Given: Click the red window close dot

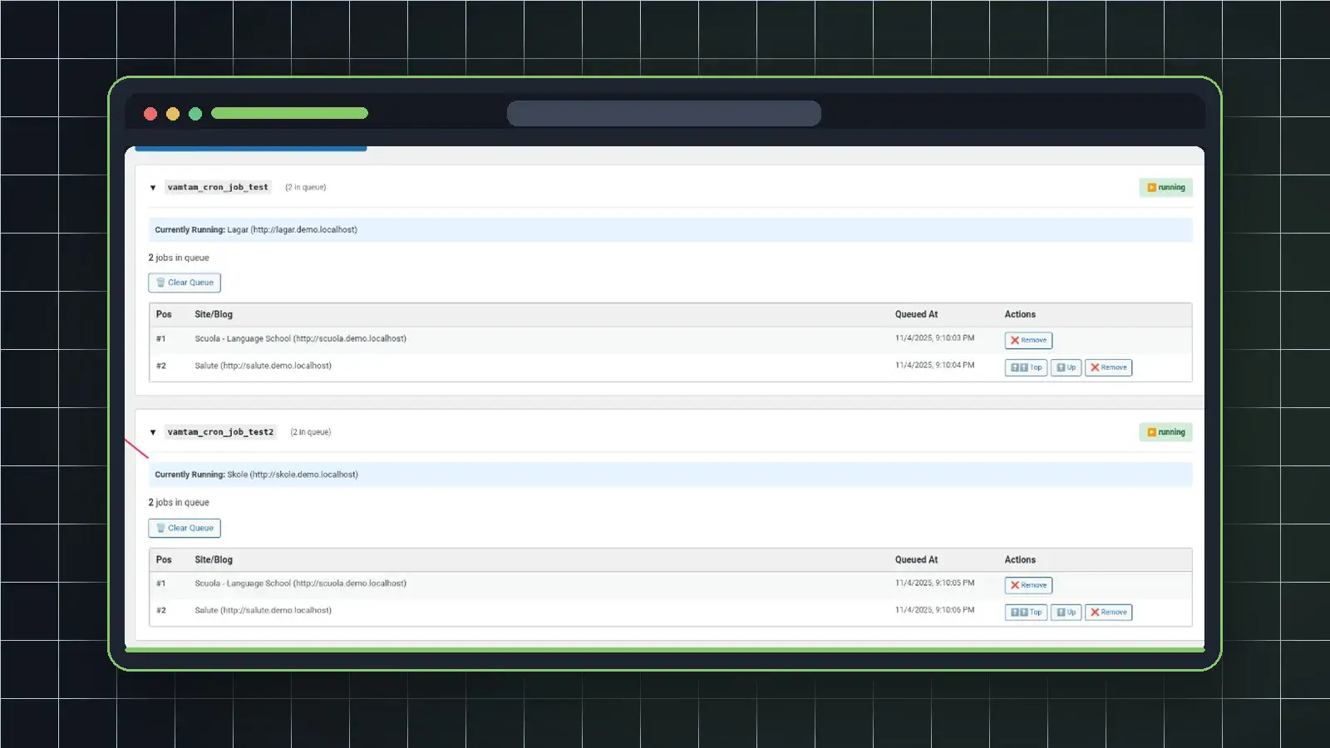Looking at the screenshot, I should click(x=150, y=114).
